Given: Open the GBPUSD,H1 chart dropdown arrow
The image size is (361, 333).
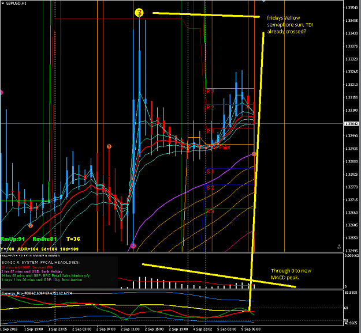Looking at the screenshot, I should (x=3, y=3).
